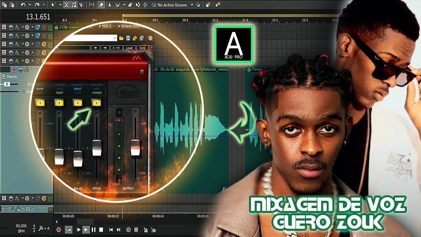Select the dotted-box Selection tool
Viewport: 421px width, 237px height.
109,5
